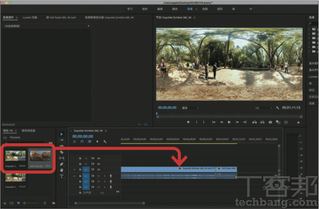
Task: Toggle VR video display icon
Action: (286, 122)
